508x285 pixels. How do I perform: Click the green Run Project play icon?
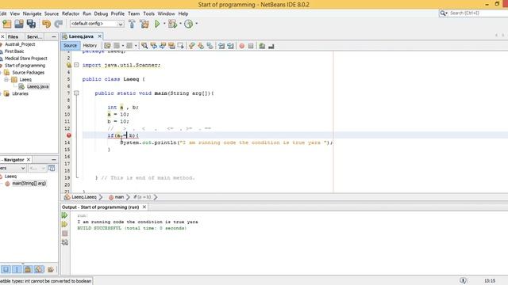point(157,24)
